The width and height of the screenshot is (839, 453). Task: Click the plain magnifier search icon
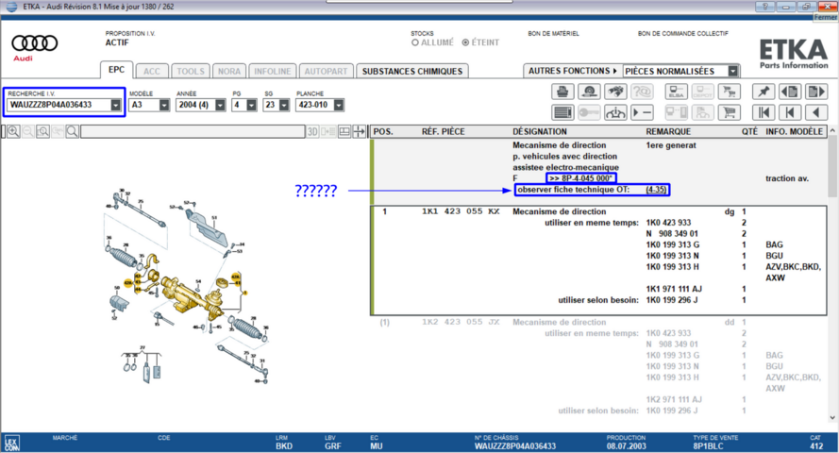[x=73, y=131]
